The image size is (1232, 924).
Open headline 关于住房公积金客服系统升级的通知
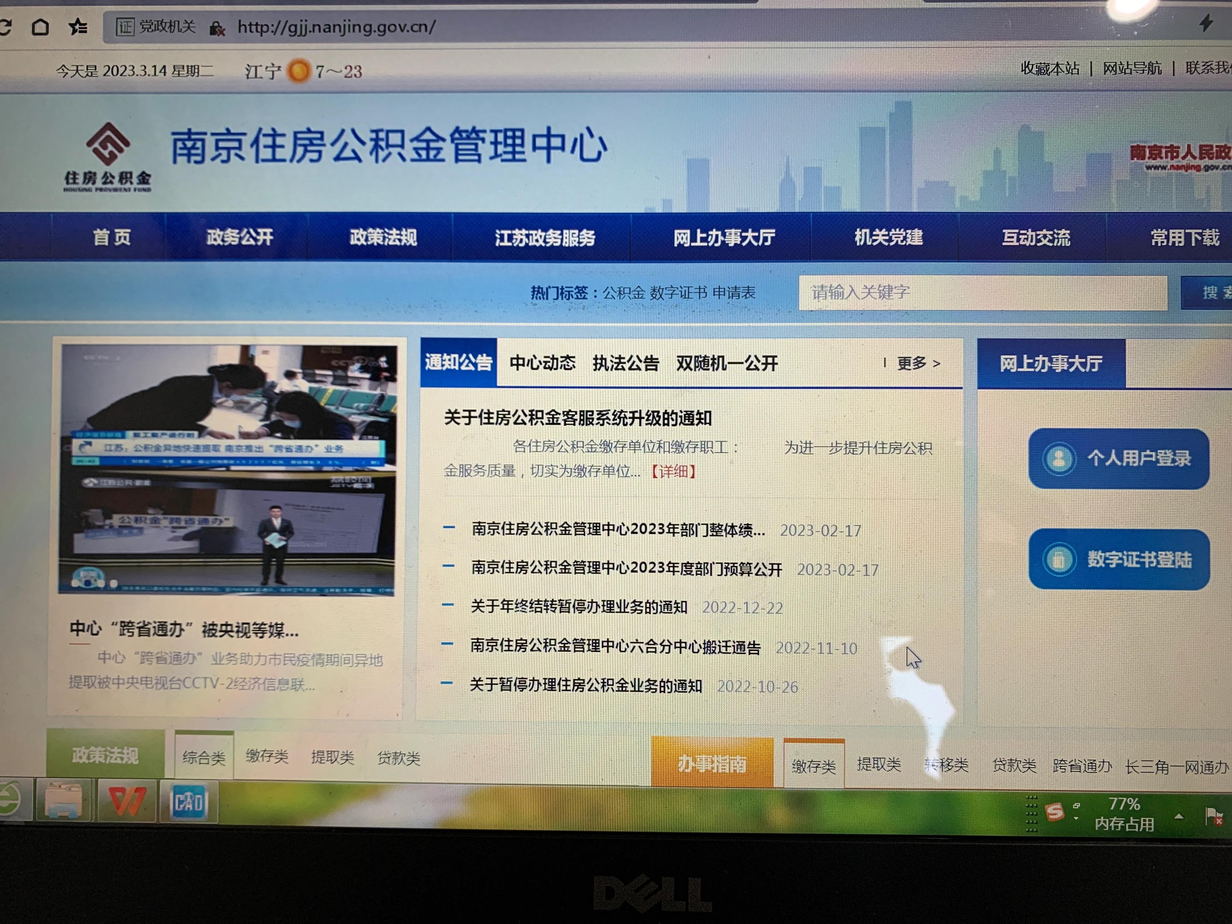[577, 418]
